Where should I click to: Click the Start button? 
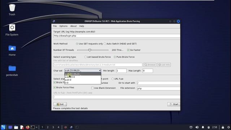[174, 104]
